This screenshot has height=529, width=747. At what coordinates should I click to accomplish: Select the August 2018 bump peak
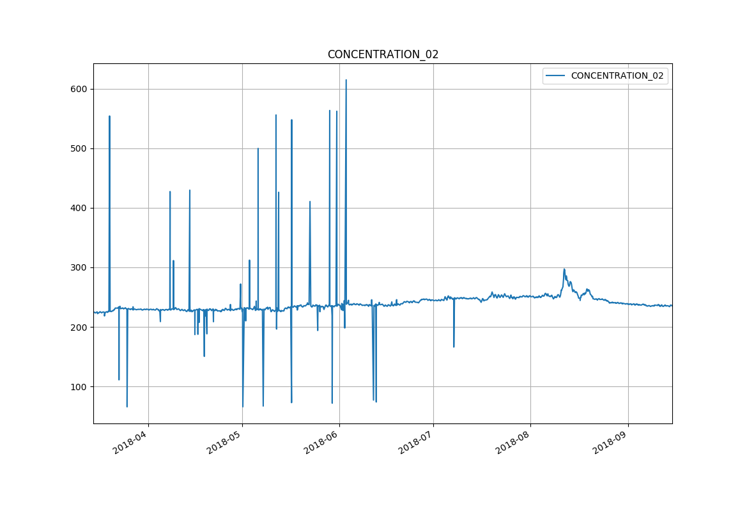[564, 269]
